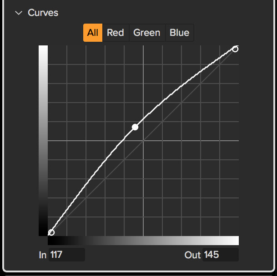Click the vertical output gradient bar
Screen dimensions: 277x276
click(43, 141)
